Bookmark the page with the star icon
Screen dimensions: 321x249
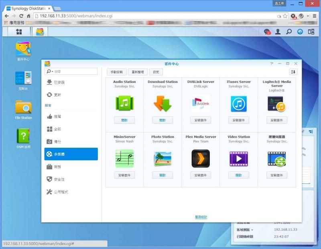click(285, 16)
